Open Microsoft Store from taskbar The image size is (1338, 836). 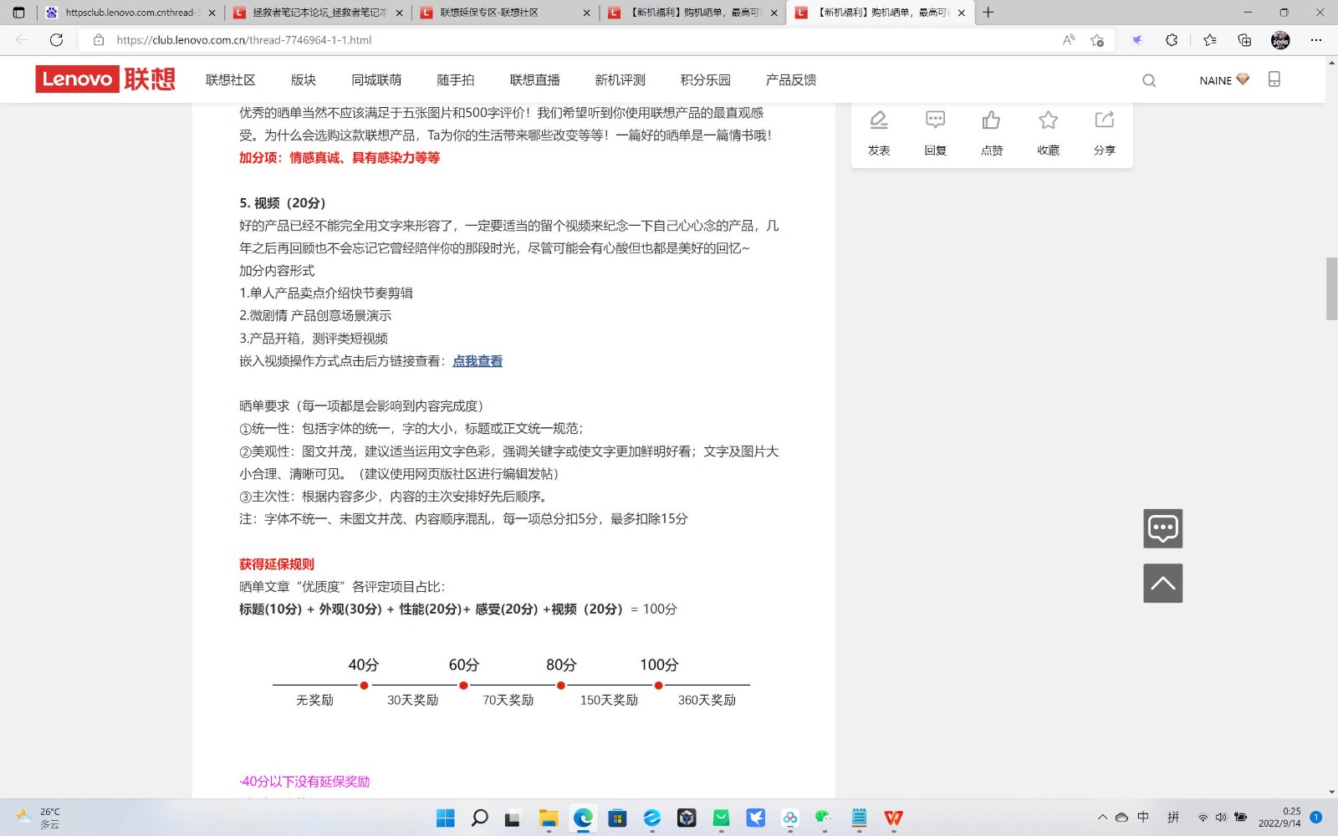coord(617,818)
